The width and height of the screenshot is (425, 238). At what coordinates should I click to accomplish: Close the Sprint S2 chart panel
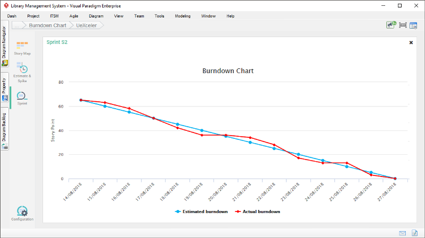411,42
